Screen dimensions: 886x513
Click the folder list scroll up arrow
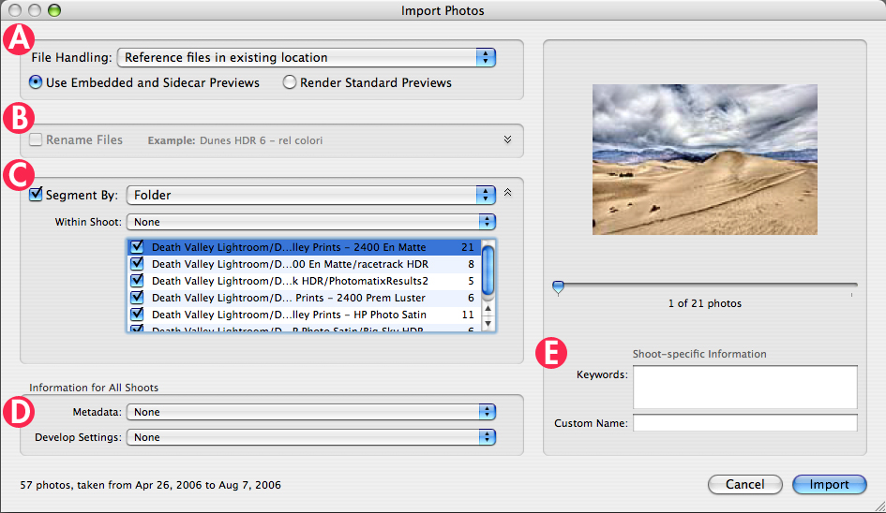(x=488, y=307)
